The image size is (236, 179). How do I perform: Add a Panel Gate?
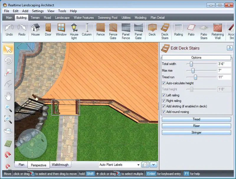tap(138, 32)
